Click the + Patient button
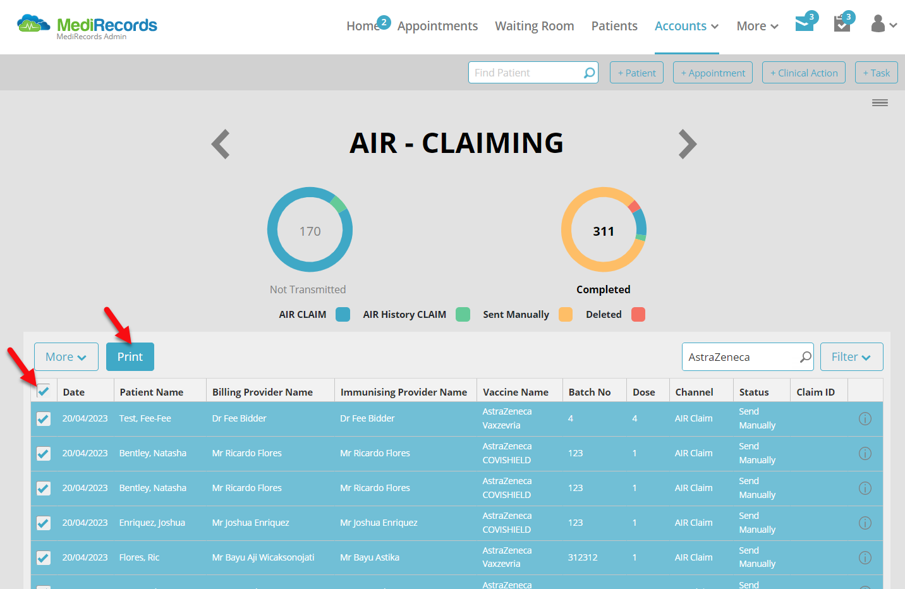 (637, 73)
